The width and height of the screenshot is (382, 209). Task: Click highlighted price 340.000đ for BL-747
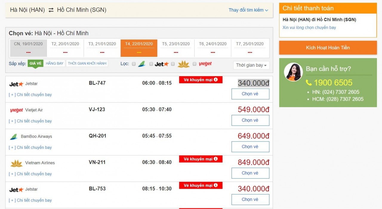[254, 83]
